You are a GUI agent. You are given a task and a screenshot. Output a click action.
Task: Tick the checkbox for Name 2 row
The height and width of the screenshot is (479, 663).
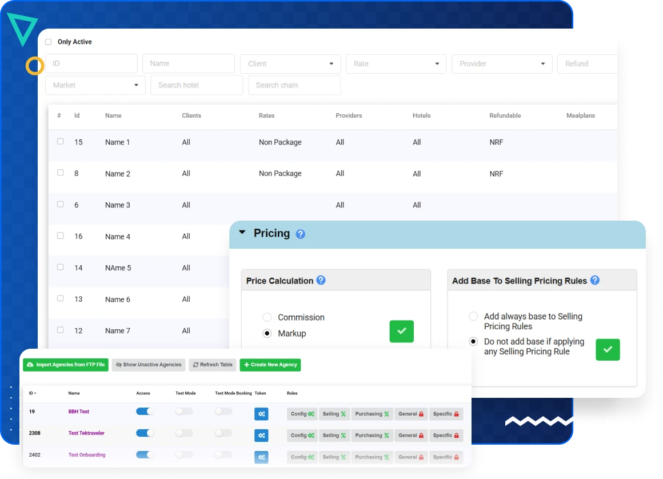tap(61, 173)
